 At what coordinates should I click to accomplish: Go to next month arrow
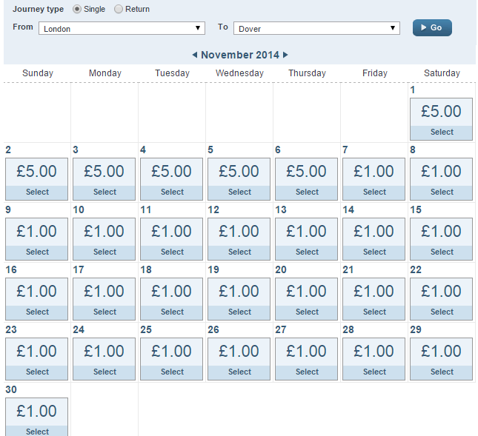285,55
